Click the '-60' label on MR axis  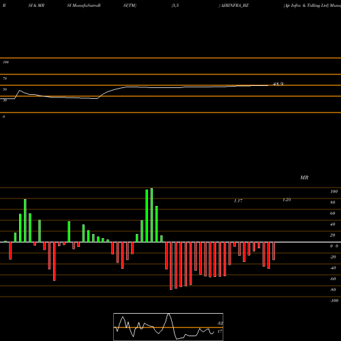[333, 279]
